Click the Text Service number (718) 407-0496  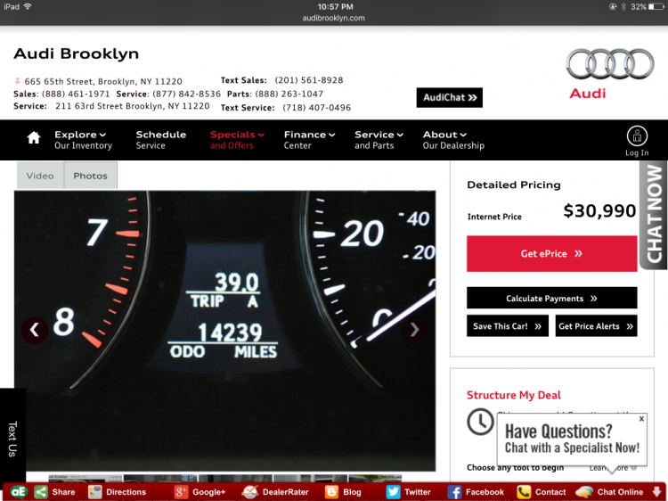click(x=316, y=108)
